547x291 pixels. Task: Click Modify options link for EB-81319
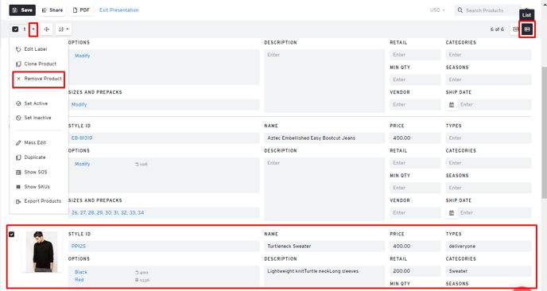(83, 164)
